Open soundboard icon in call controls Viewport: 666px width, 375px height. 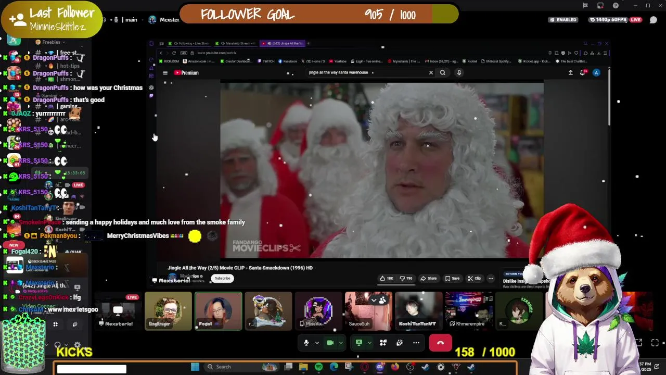pos(400,343)
